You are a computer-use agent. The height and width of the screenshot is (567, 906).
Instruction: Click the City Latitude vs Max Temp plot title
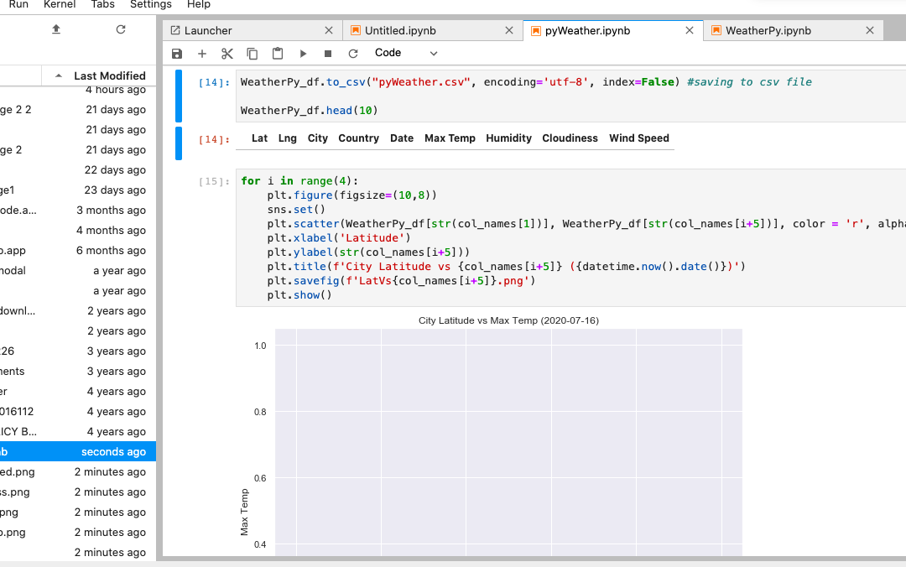coord(508,320)
